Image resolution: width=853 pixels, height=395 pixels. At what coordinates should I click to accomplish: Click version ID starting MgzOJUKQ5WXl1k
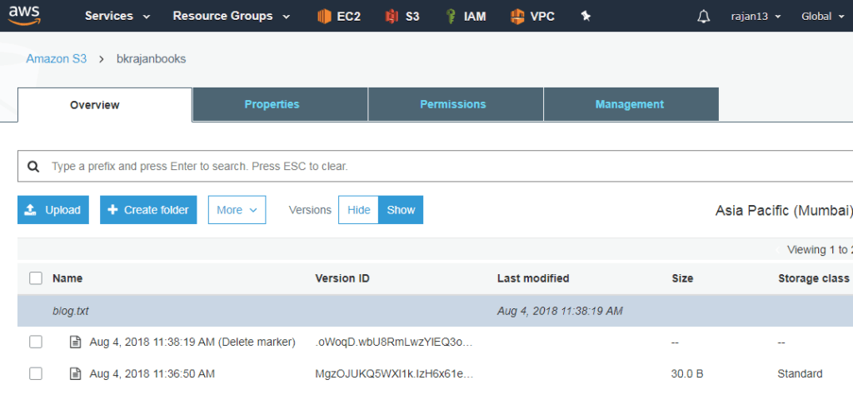pyautogui.click(x=395, y=374)
